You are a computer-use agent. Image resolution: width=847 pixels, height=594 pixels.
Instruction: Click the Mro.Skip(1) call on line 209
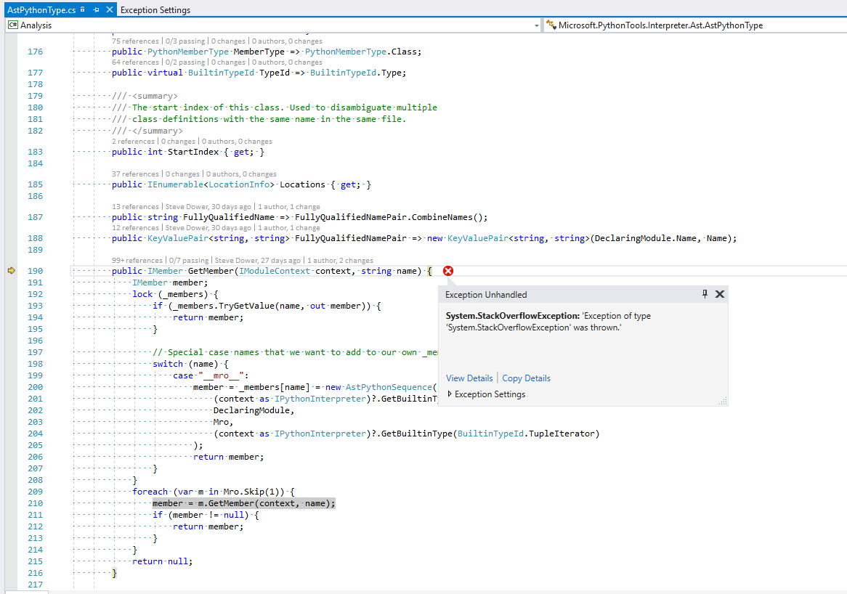pyautogui.click(x=254, y=492)
